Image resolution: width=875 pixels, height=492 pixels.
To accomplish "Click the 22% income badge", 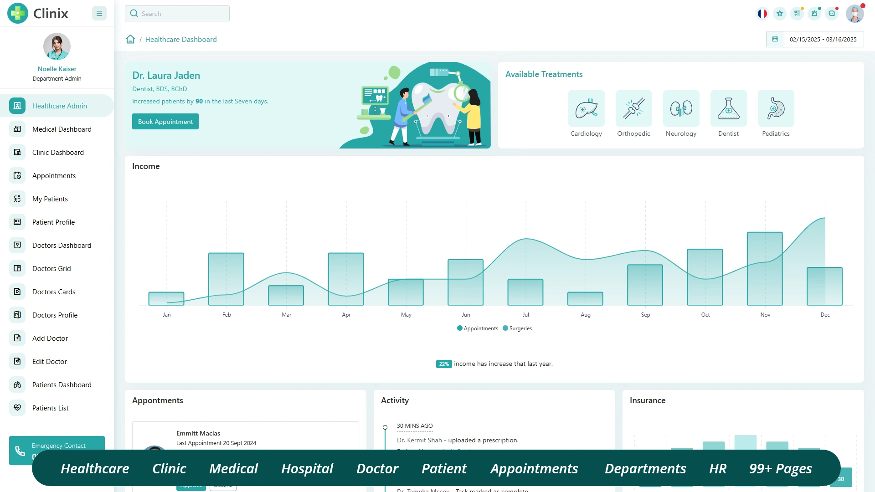I will click(x=444, y=364).
